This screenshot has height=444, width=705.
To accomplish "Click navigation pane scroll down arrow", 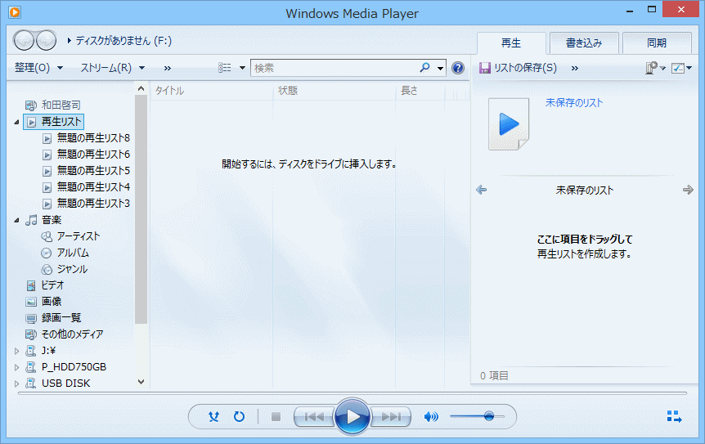I will 141,382.
